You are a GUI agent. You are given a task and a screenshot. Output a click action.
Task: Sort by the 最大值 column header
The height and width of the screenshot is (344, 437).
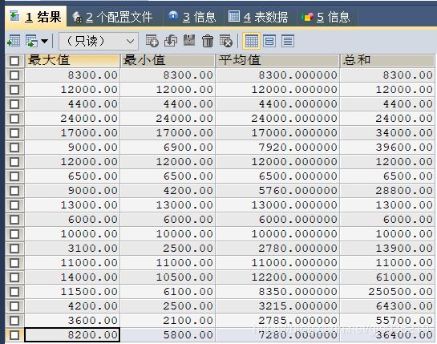coord(72,60)
